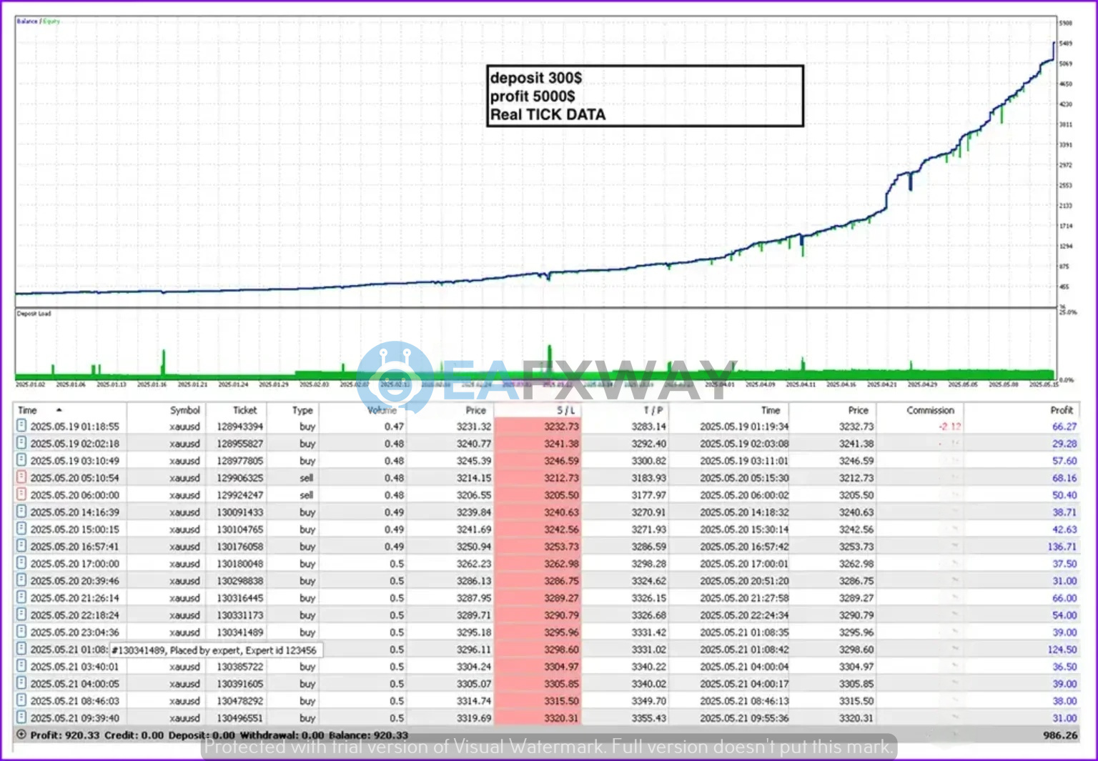The height and width of the screenshot is (761, 1098).
Task: Click the order icon for ticket 130496551
Action: 21,717
